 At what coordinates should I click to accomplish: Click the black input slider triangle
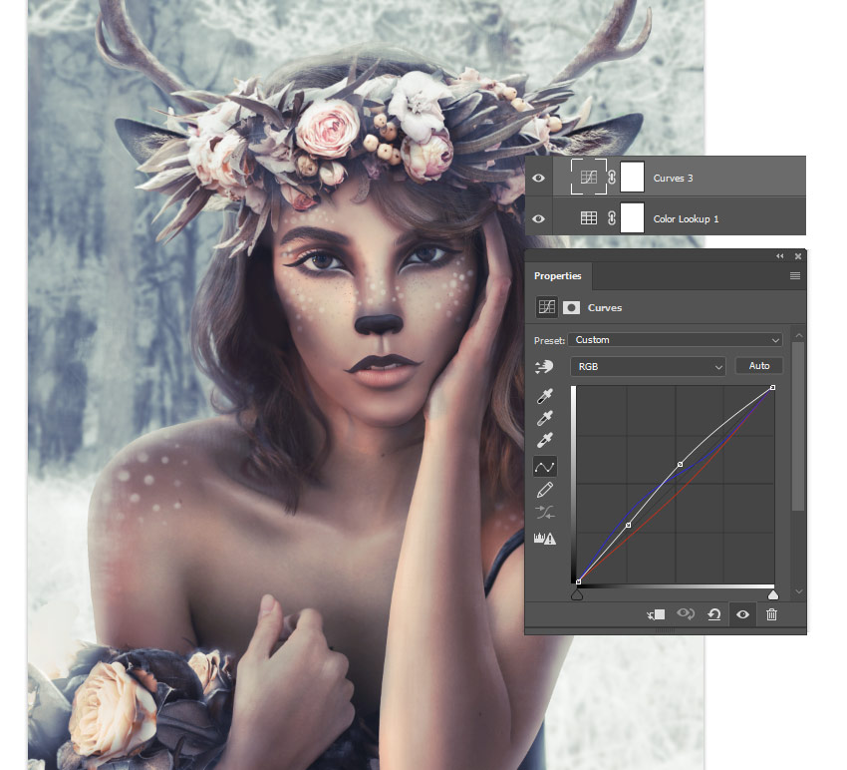pos(577,594)
